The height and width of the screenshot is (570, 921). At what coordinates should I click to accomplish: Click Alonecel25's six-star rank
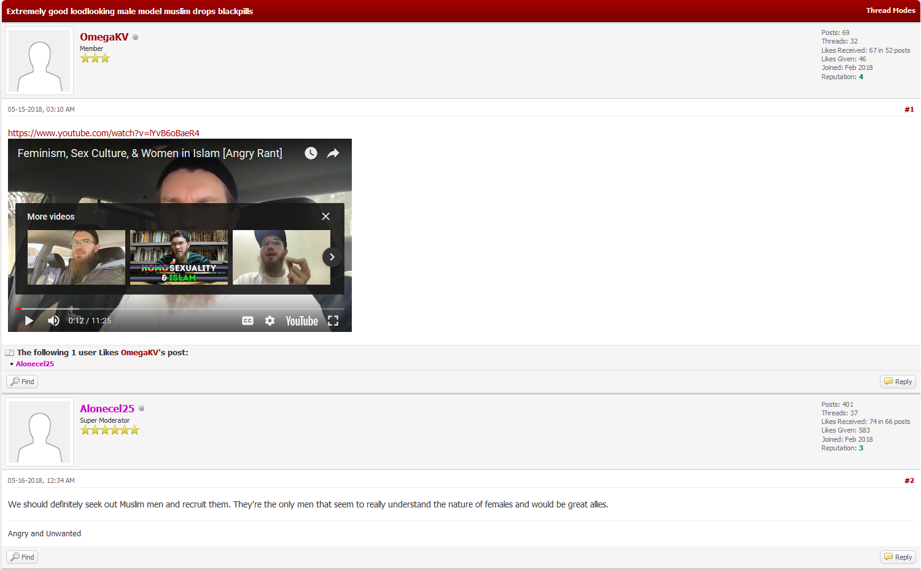[110, 430]
